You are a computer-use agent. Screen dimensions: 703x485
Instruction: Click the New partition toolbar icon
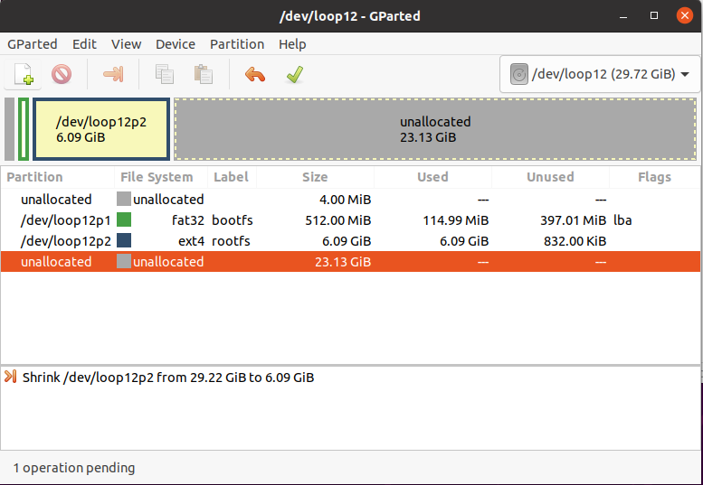(x=24, y=74)
